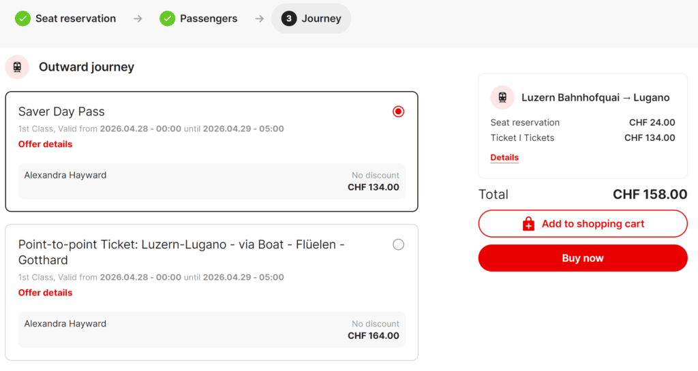Go back to the Seat reservation step
698x371 pixels.
click(75, 18)
